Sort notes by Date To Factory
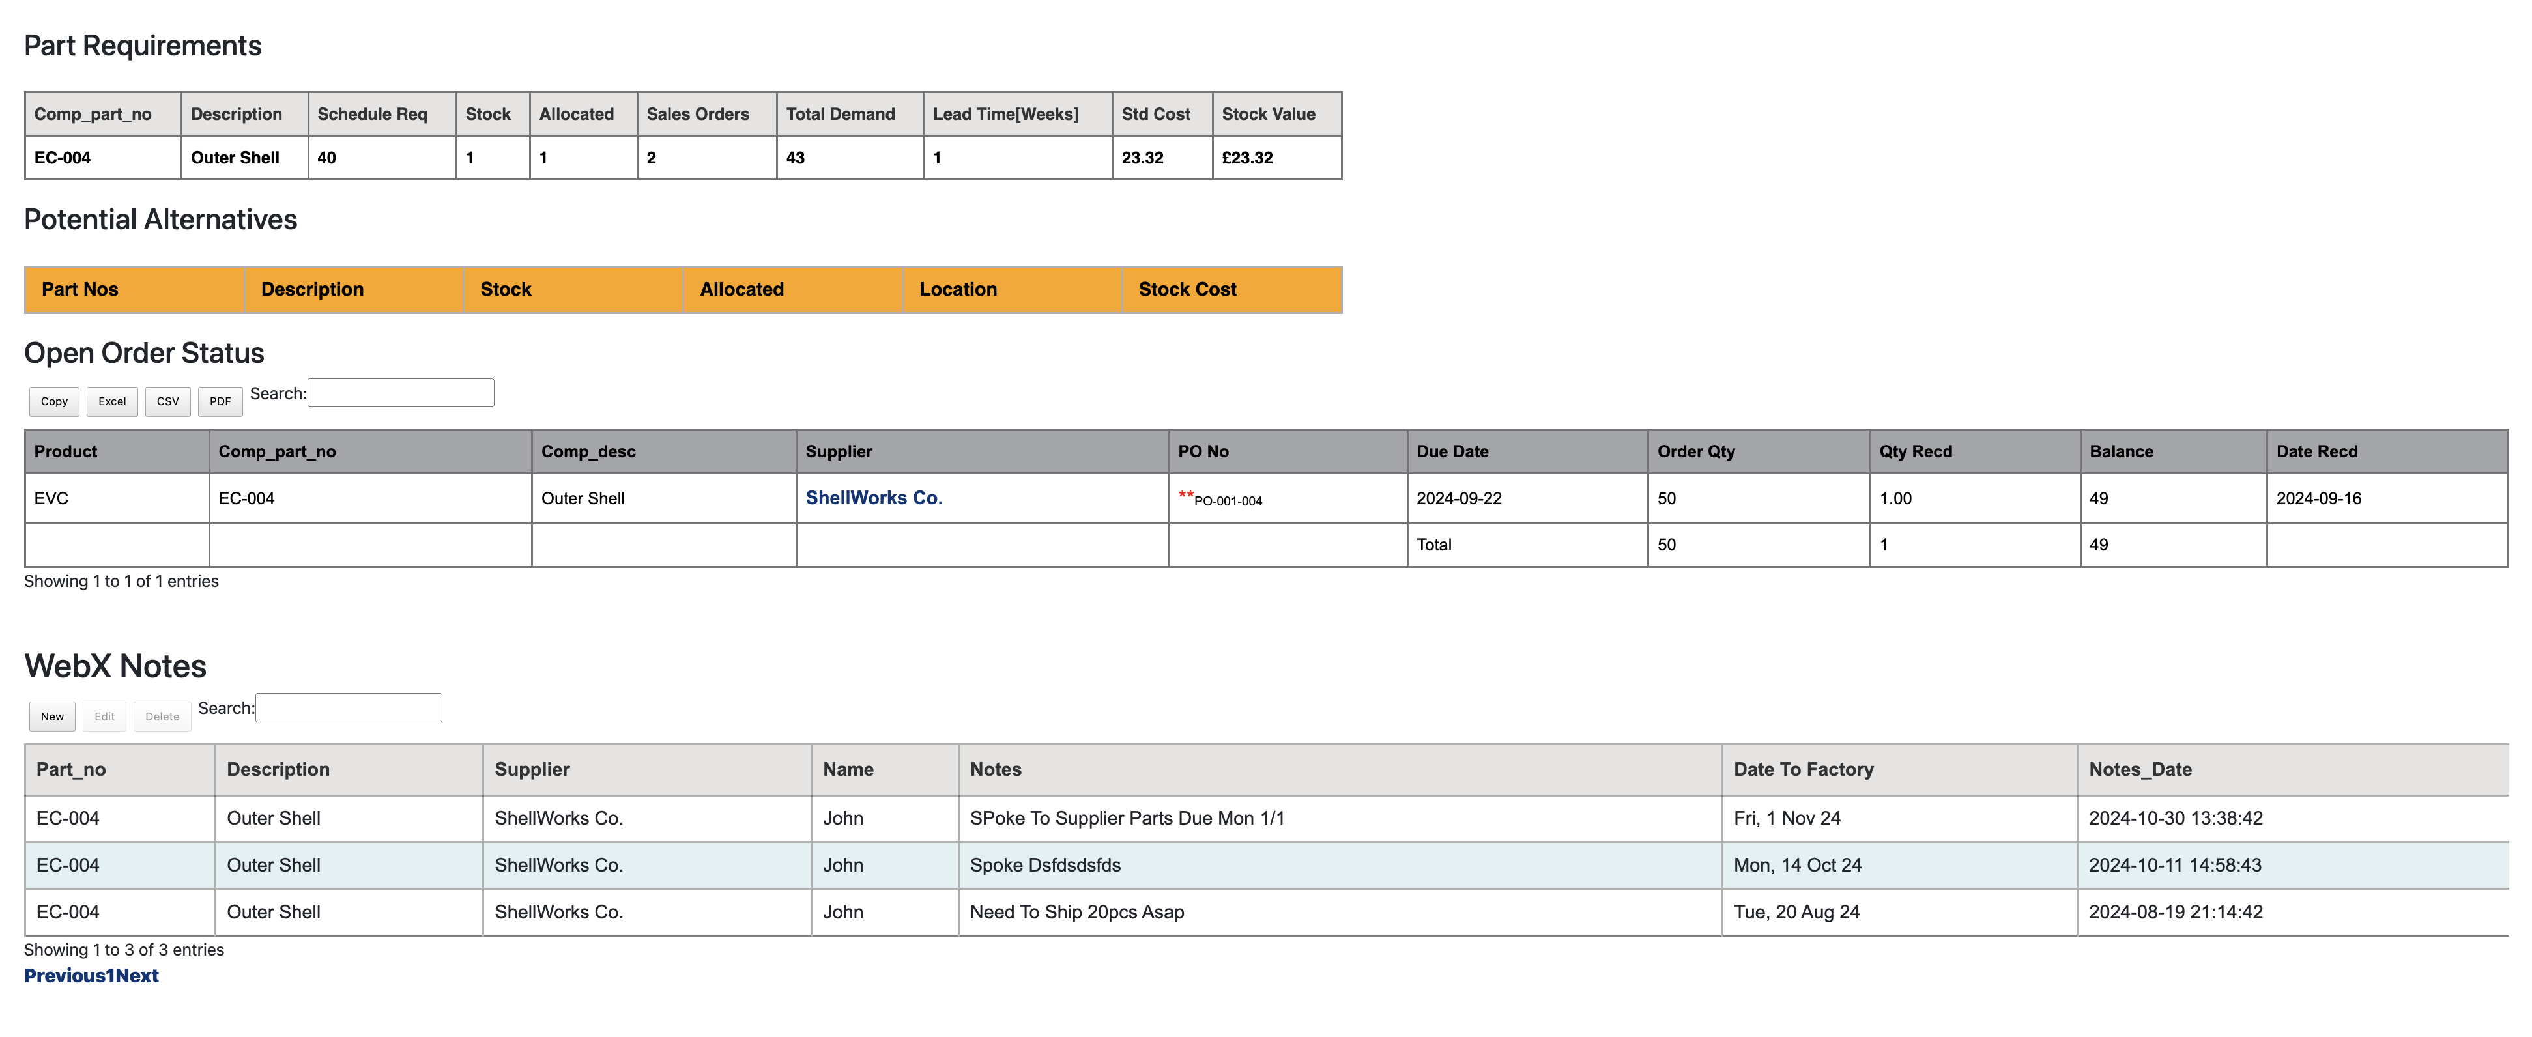Image resolution: width=2532 pixels, height=1037 pixels. 1803,769
